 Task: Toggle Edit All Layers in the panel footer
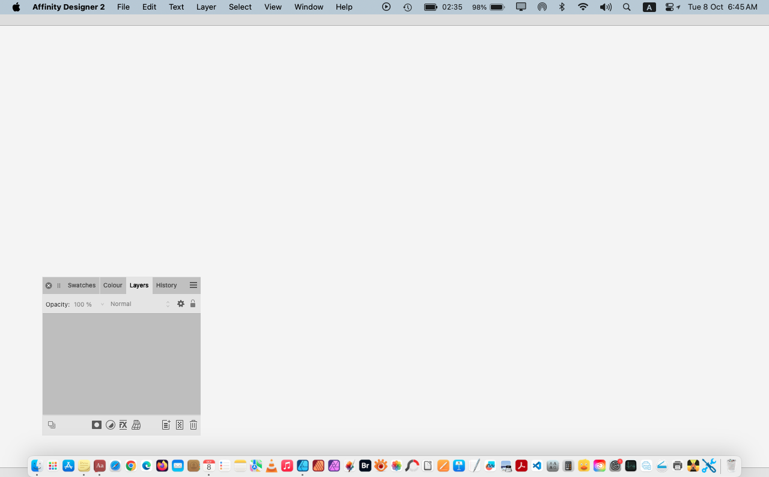click(x=51, y=425)
